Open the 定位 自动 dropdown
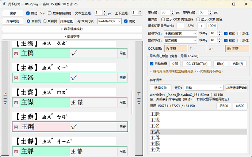The image size is (252, 157). [204, 88]
